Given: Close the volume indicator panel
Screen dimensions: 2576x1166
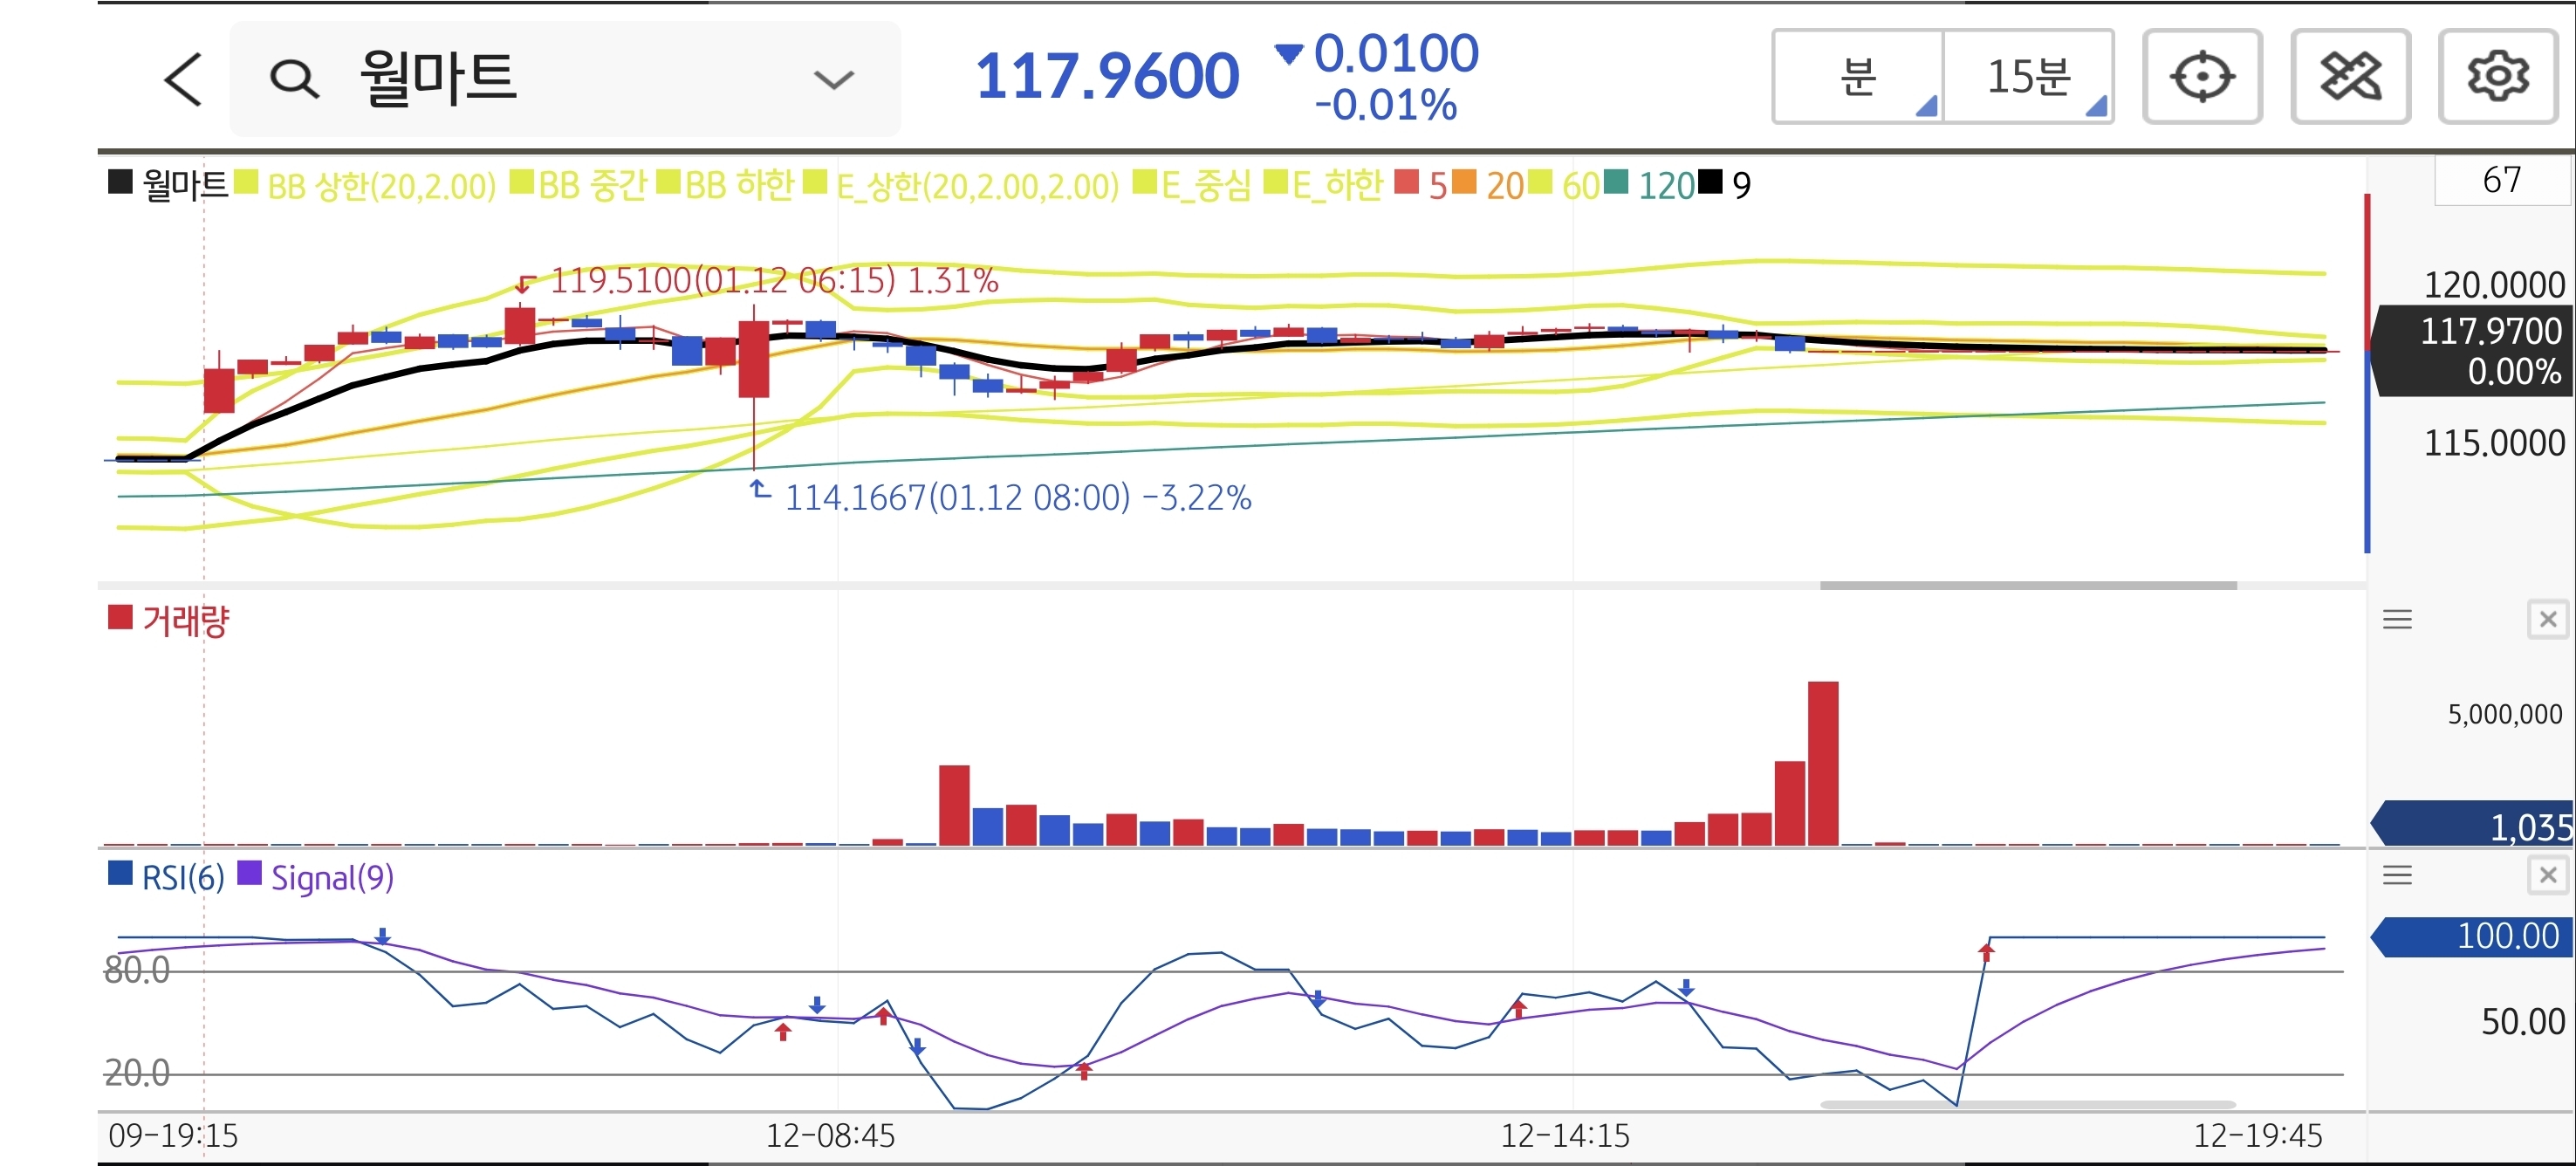Looking at the screenshot, I should tap(2547, 620).
